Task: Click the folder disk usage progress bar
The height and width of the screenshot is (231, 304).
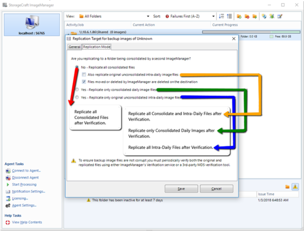Action: click(x=251, y=32)
